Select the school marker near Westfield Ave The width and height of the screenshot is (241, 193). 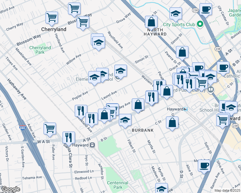(99, 43)
